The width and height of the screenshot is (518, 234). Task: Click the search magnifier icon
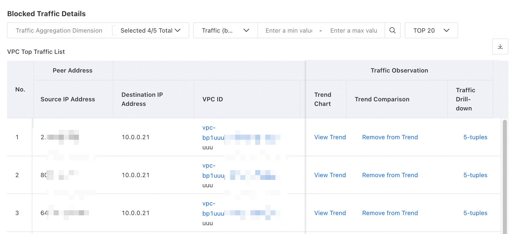(x=392, y=31)
